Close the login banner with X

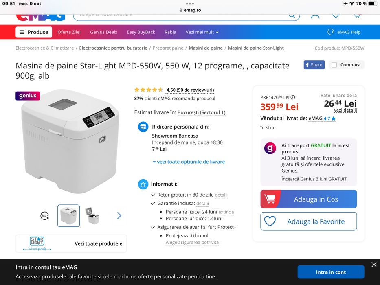(x=374, y=265)
